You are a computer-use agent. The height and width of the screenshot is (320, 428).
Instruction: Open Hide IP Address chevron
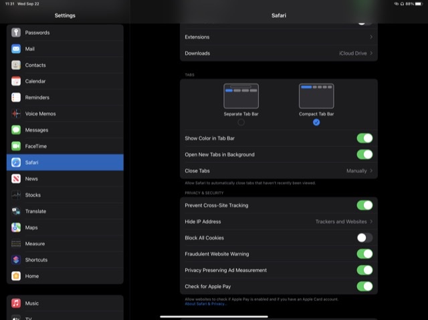pyautogui.click(x=371, y=222)
